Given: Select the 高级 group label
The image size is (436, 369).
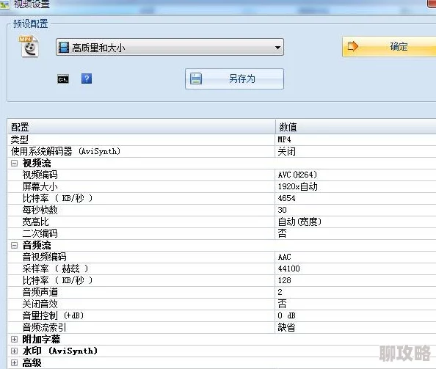Looking at the screenshot, I should point(32,363).
